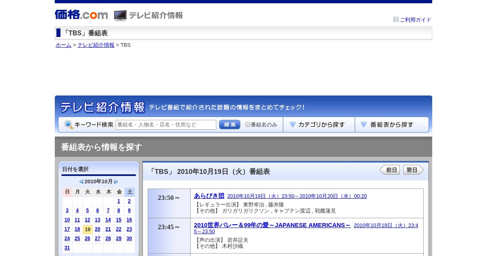Go to next month in calendar

point(116,182)
